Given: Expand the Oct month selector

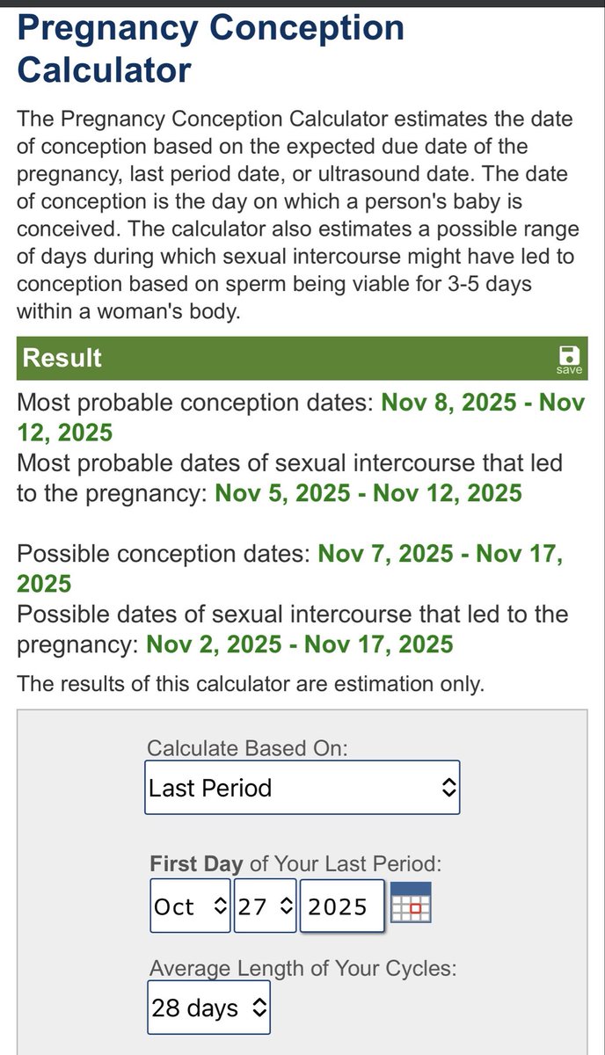Looking at the screenshot, I should 190,906.
